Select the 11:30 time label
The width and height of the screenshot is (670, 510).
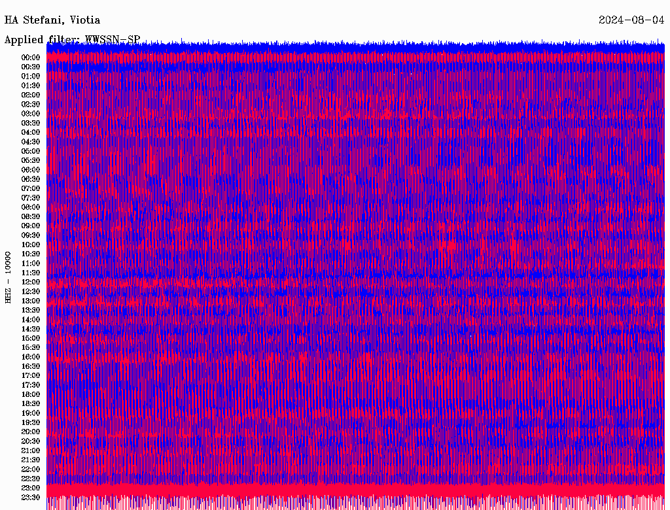click(31, 273)
